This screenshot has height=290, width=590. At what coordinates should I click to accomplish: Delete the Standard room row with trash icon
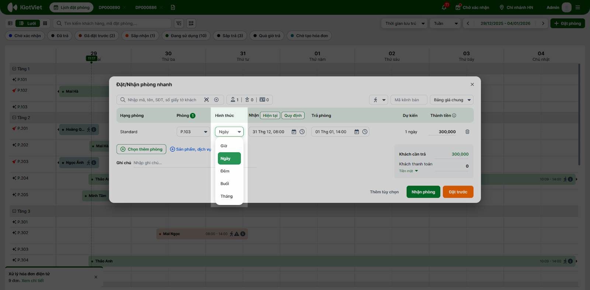(467, 132)
